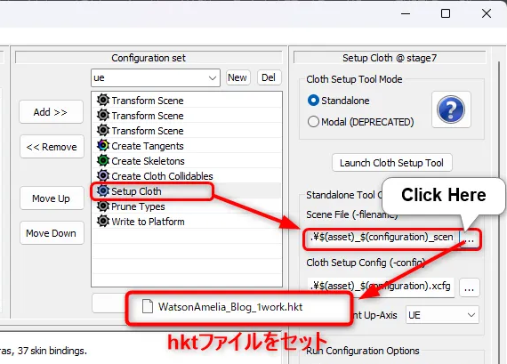Click the New configuration button

coord(237,77)
